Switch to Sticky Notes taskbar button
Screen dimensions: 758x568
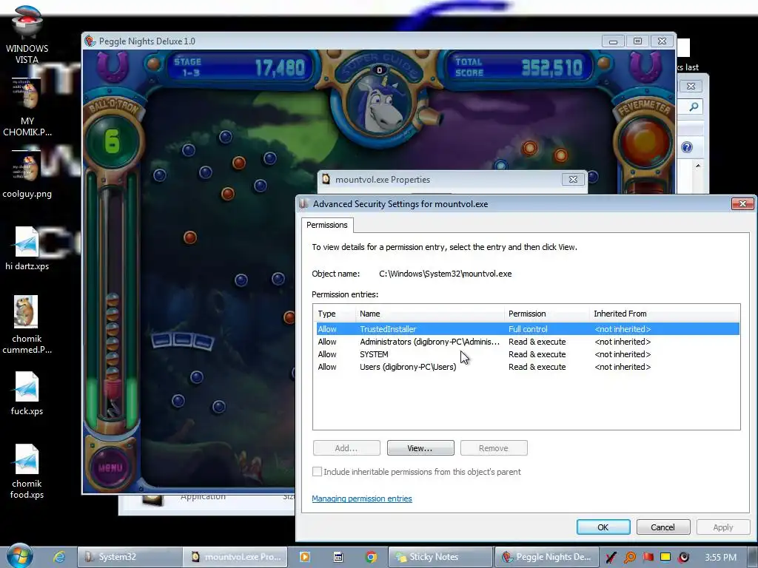click(x=441, y=557)
